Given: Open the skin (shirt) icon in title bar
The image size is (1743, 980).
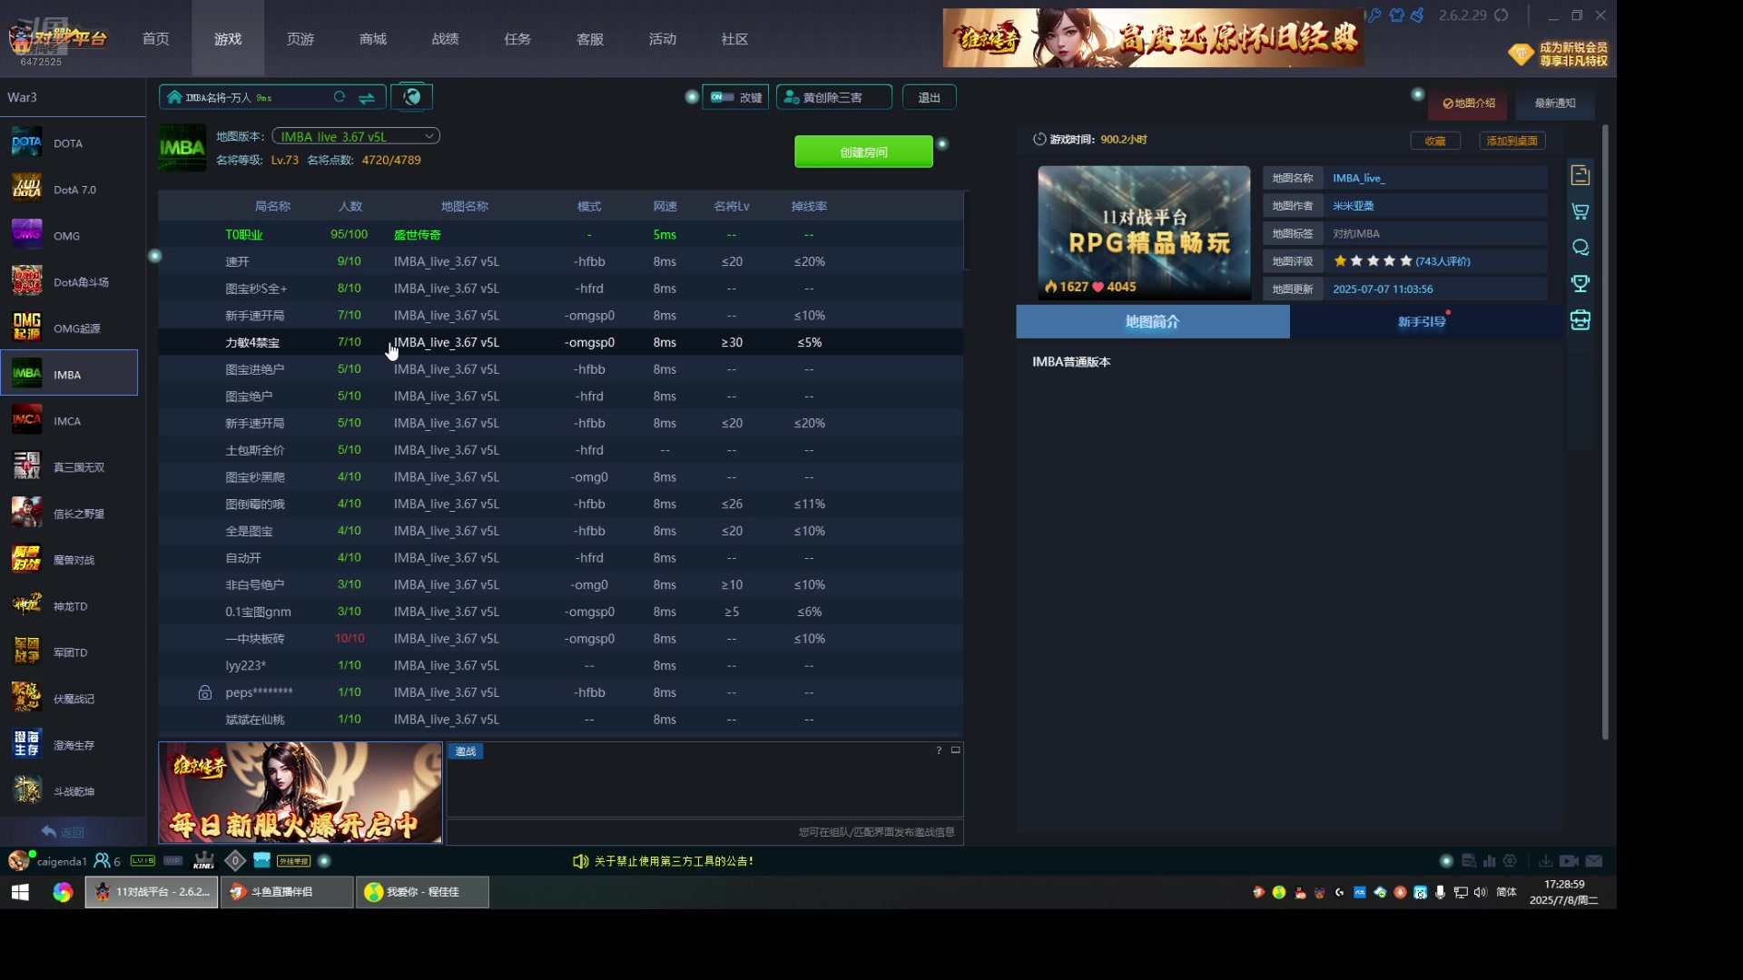Looking at the screenshot, I should point(1396,15).
